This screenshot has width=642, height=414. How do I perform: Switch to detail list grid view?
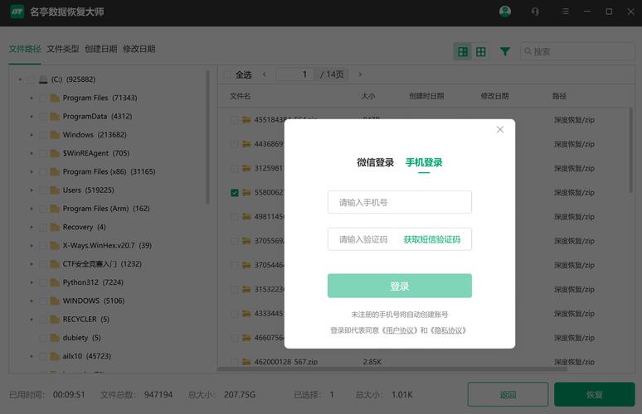click(481, 51)
